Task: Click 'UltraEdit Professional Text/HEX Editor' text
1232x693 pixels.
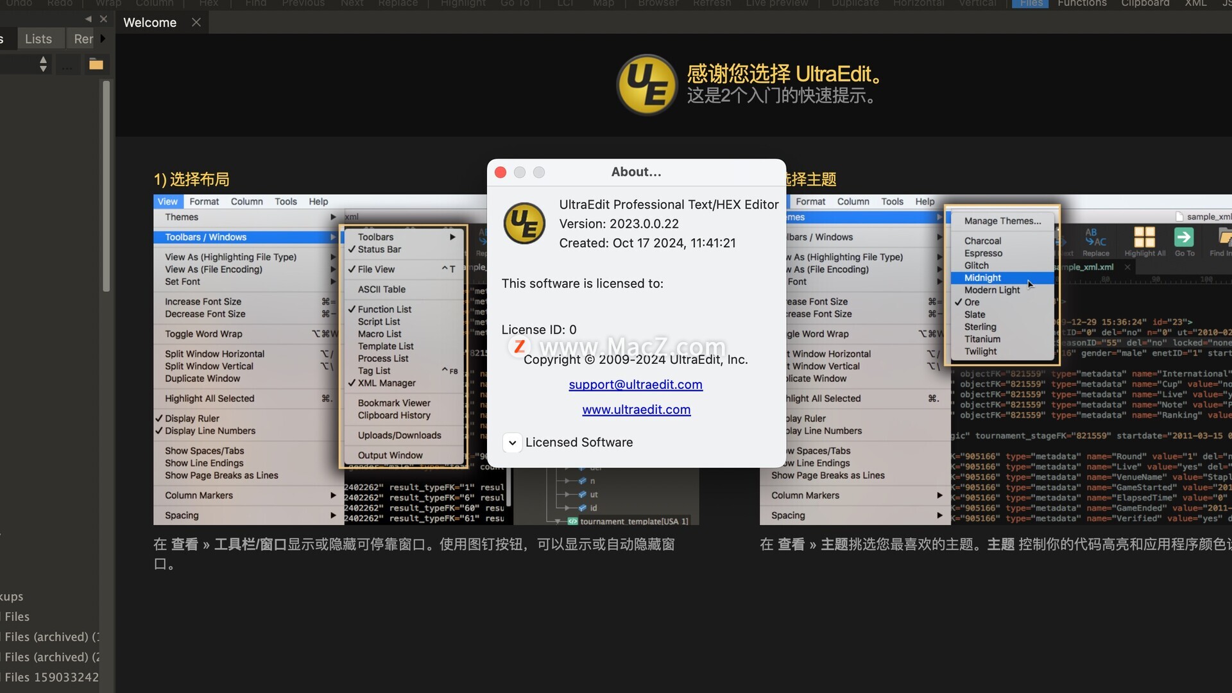Action: 669,205
